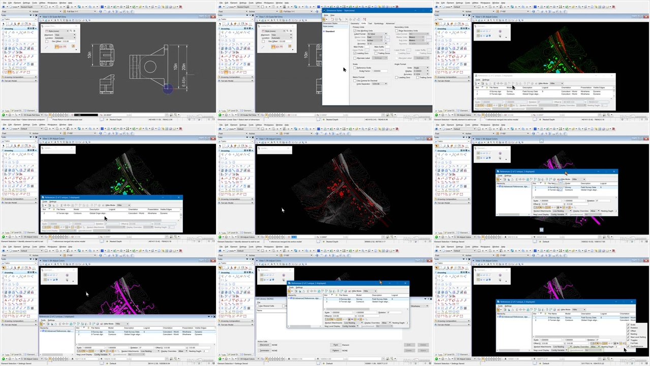Screen dimensions: 650x366
Task: Toggle New Level Setting entry in popup menu
Action: pos(637,337)
